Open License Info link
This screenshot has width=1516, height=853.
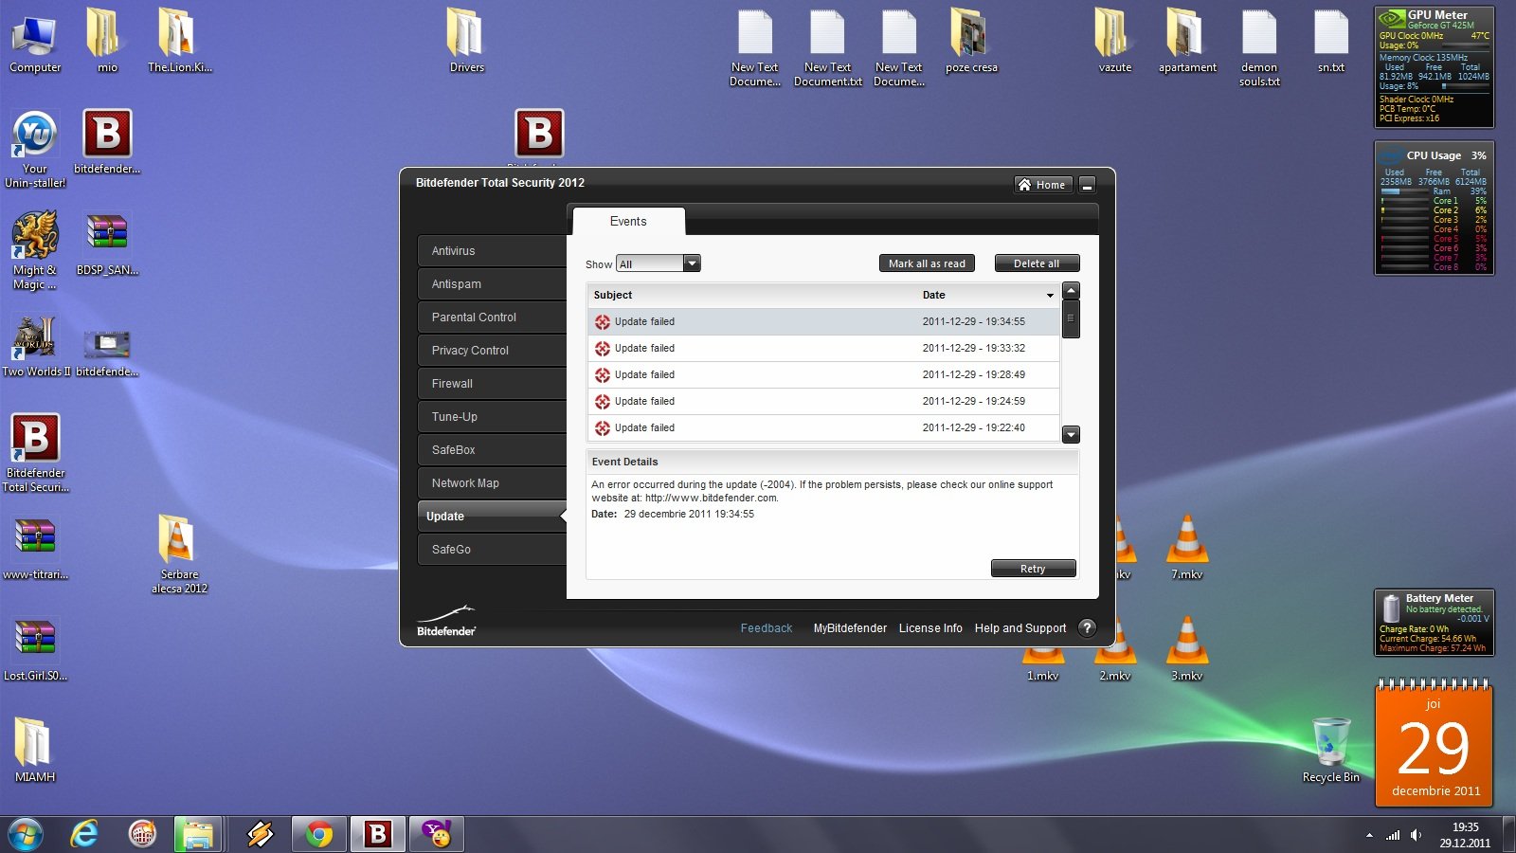pos(930,628)
